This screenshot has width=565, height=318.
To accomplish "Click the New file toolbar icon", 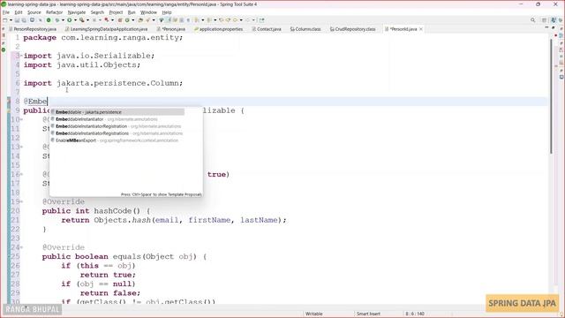I will click(5, 20).
